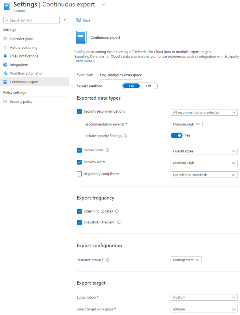The image size is (240, 315).
Task: Switch to the Event hub tab
Action: pyautogui.click(x=85, y=75)
